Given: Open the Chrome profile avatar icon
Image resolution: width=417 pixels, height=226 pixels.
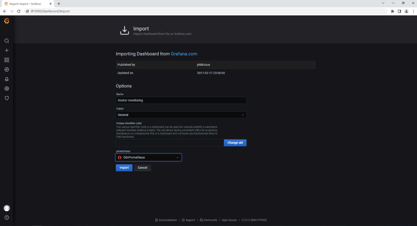Looking at the screenshot, I should 406,11.
